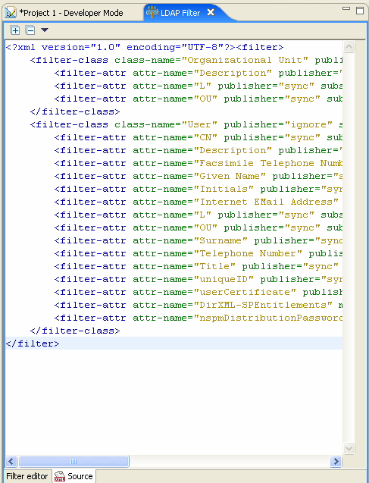Click the horizontal scrollbar left arrow
The height and width of the screenshot is (483, 369).
(11, 461)
